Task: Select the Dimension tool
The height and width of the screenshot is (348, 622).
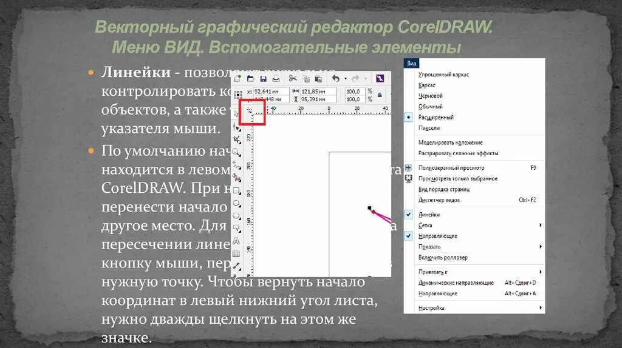Action: tap(237, 266)
